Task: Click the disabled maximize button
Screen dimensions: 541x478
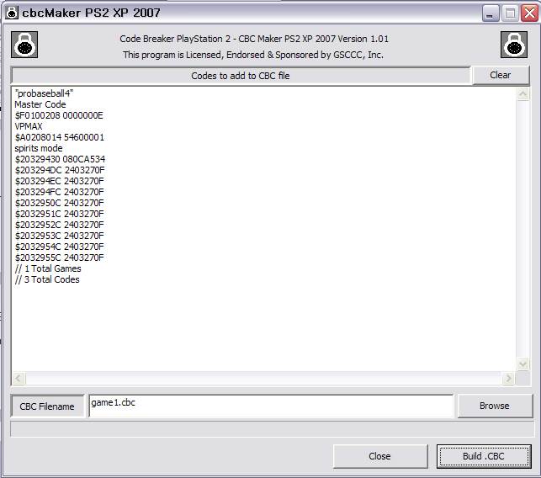Action: coord(510,13)
